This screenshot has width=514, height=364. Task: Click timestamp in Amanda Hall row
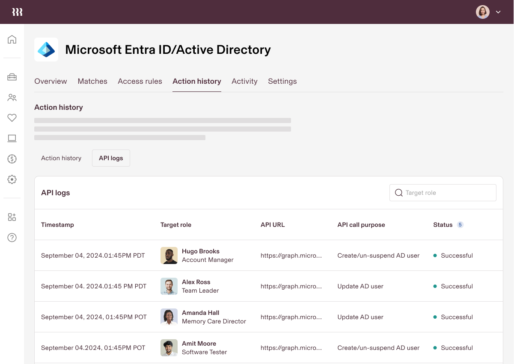tap(94, 317)
